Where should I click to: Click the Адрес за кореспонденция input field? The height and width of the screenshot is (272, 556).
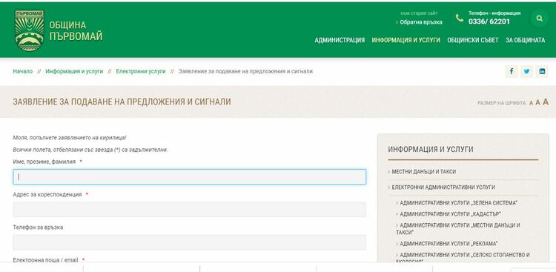tap(189, 209)
